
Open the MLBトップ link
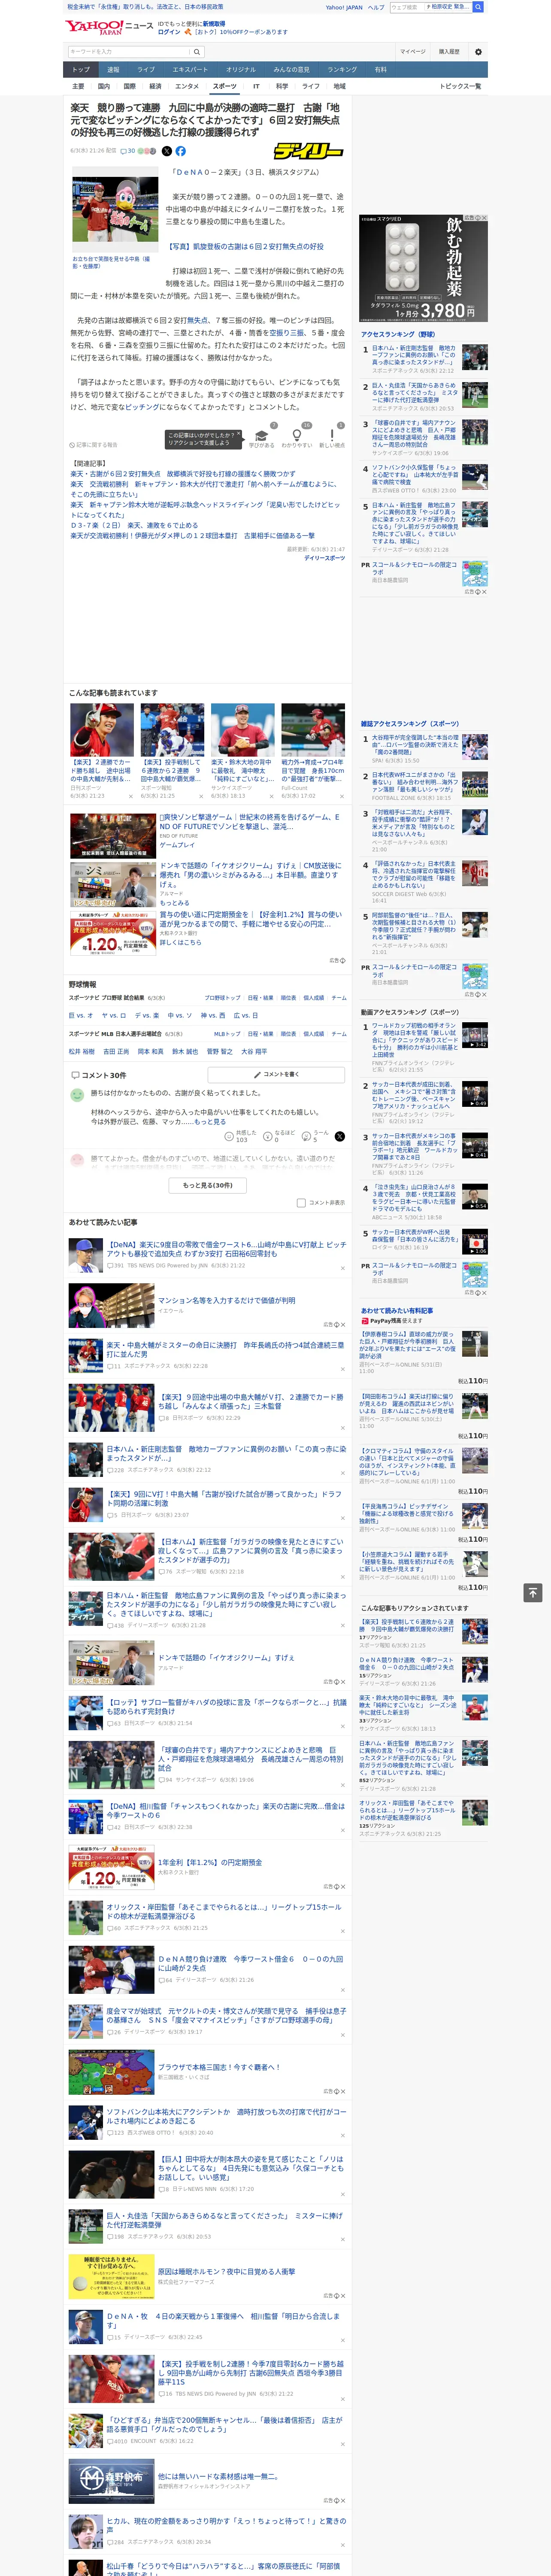point(227,1033)
